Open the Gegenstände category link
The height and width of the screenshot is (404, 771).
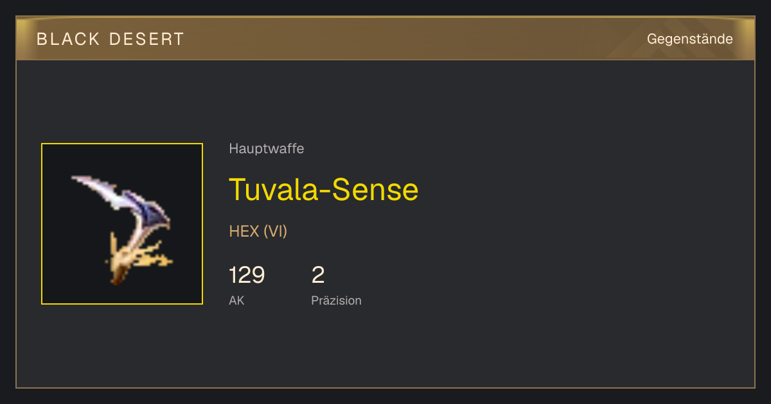click(689, 39)
